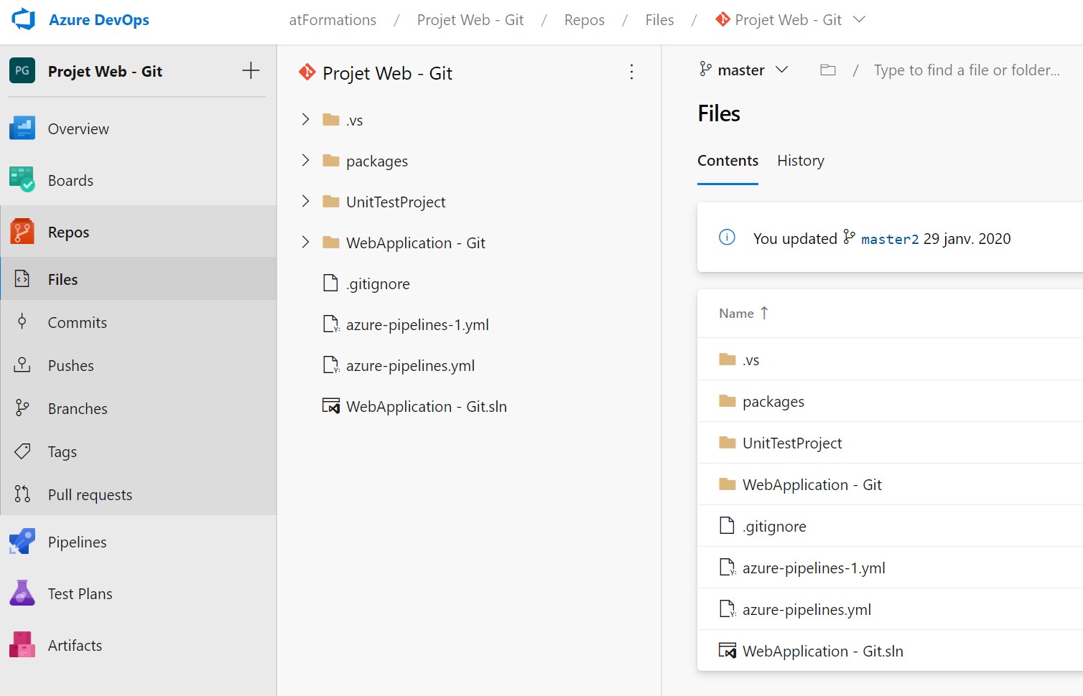Viewport: 1083px width, 696px height.
Task: Open the Test Plans flask icon
Action: tap(22, 593)
